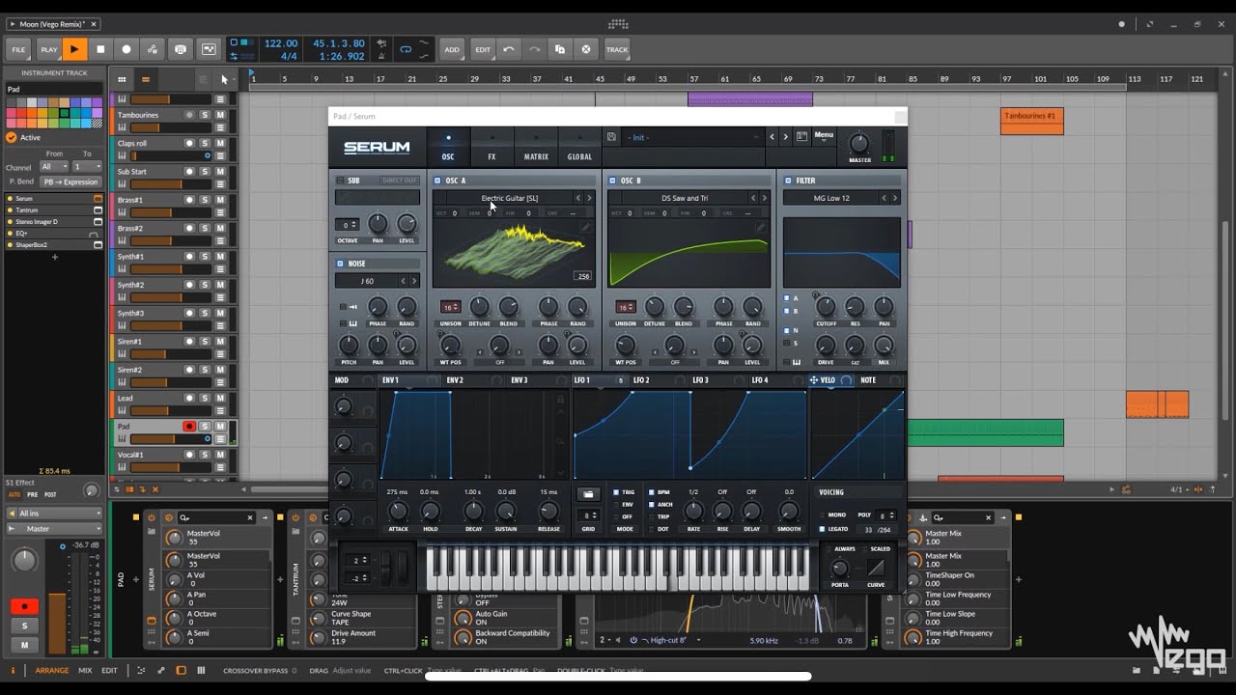
Task: Select next OSC A wavetable
Action: 589,198
